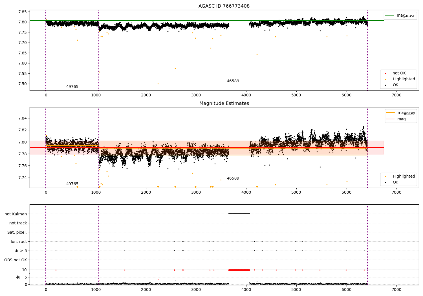
Task: Click the 7.84 tick in middle plot
Action: pyautogui.click(x=23, y=118)
